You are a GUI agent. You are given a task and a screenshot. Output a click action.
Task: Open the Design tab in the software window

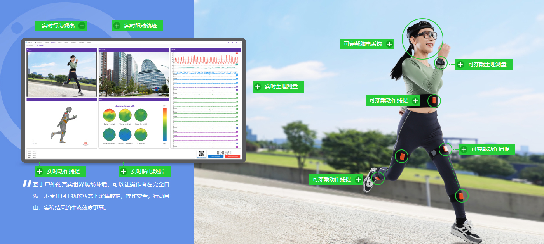(x=47, y=42)
